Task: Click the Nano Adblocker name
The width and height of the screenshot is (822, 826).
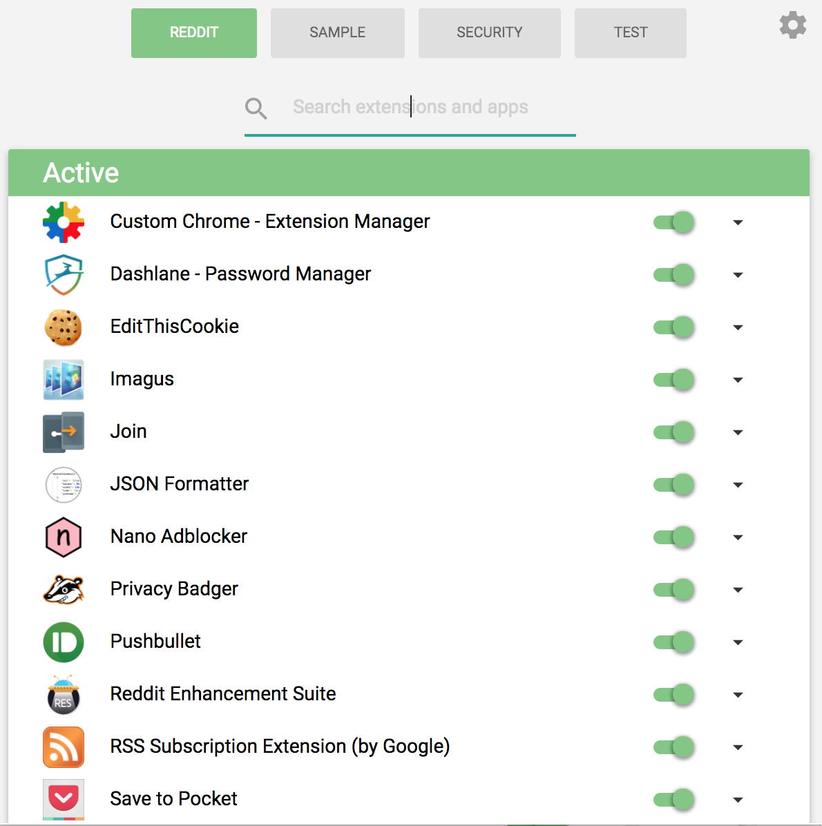Action: tap(179, 536)
